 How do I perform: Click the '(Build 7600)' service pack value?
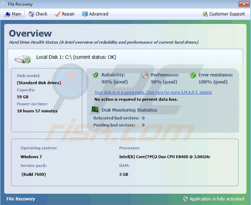click(x=34, y=174)
